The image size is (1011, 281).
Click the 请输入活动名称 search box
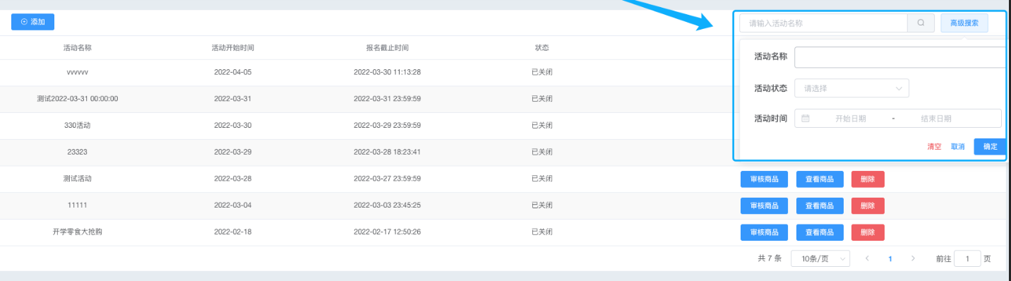coord(823,23)
